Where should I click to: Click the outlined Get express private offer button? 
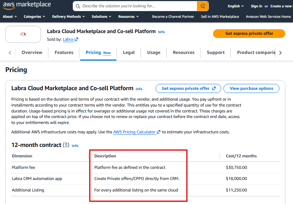[188, 88]
